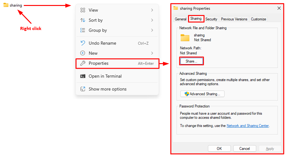Click the OK button

tap(219, 148)
